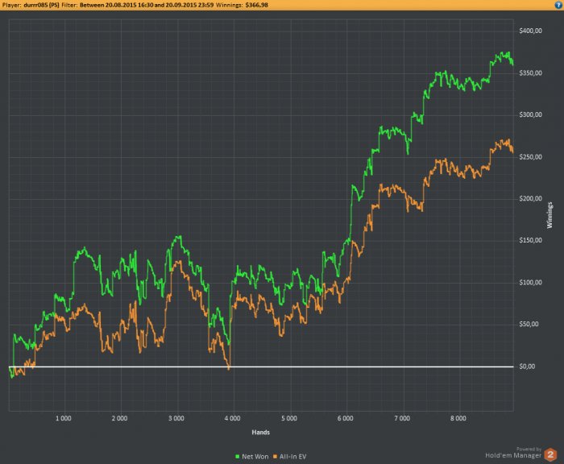The image size is (564, 464).
Task: Click the 4 000 hands axis tick
Action: pos(232,419)
